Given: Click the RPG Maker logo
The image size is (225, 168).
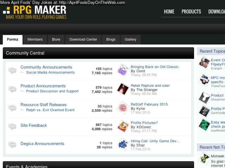Looking at the screenshot, I should [34, 12].
